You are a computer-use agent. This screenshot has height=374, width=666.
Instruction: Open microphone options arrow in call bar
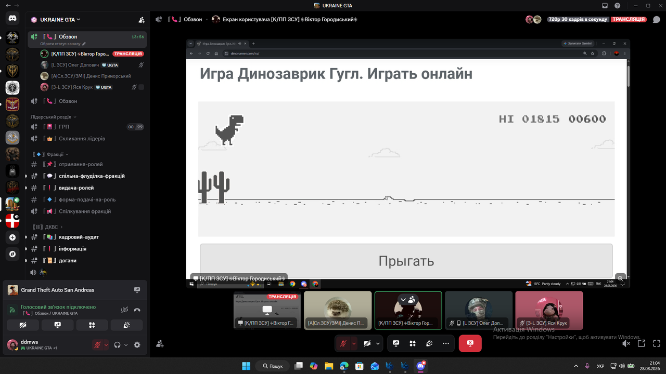pyautogui.click(x=354, y=343)
